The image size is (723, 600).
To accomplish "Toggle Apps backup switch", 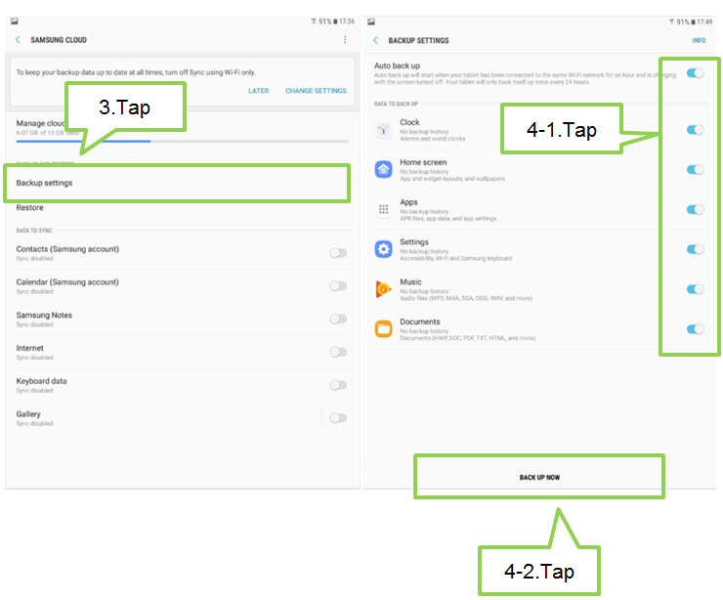I will [696, 210].
